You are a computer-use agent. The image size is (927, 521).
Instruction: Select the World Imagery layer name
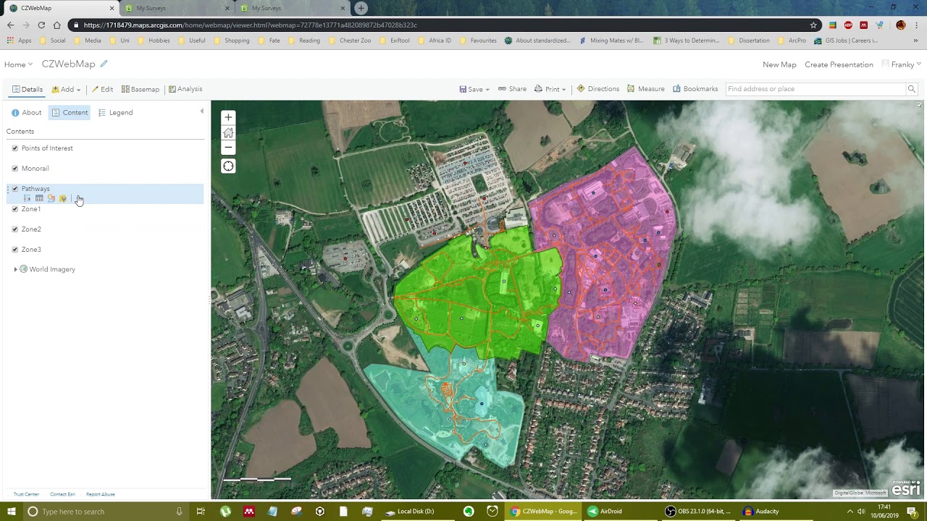pyautogui.click(x=52, y=269)
